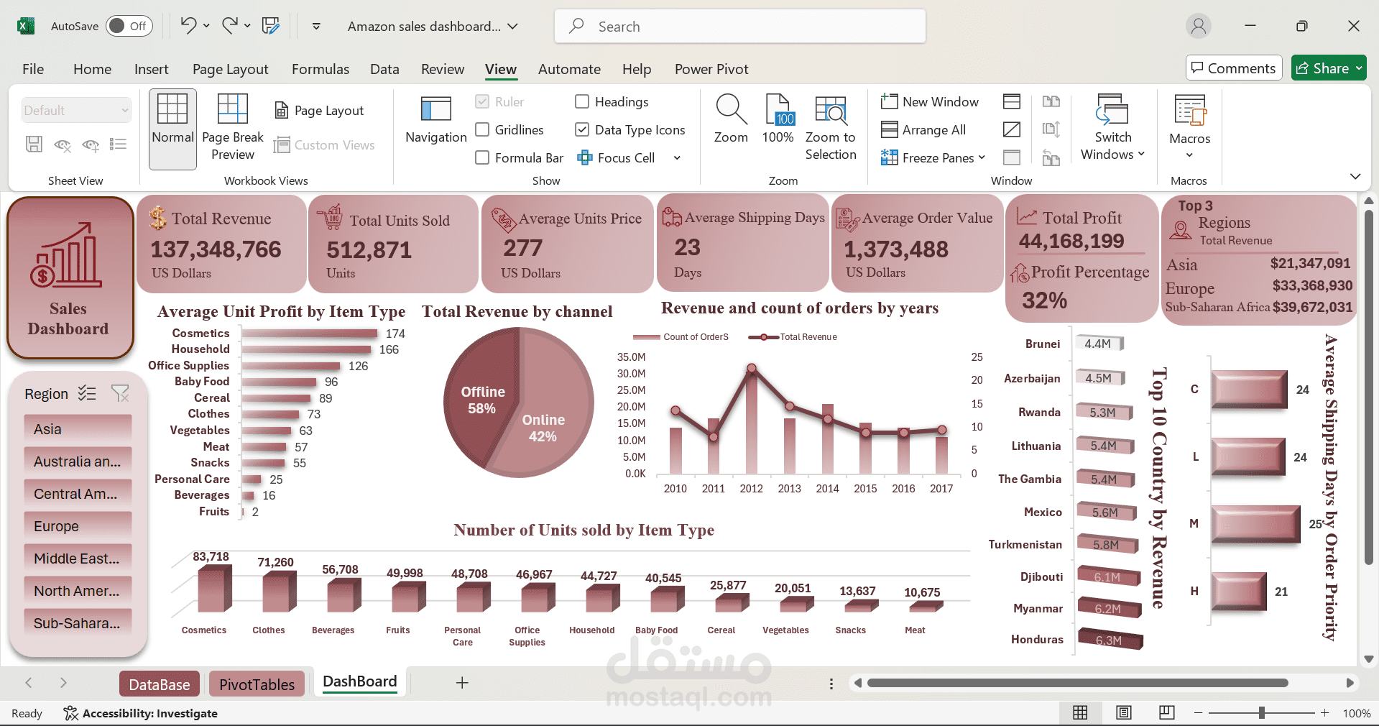Expand the Focus Cell dropdown arrow

677,157
